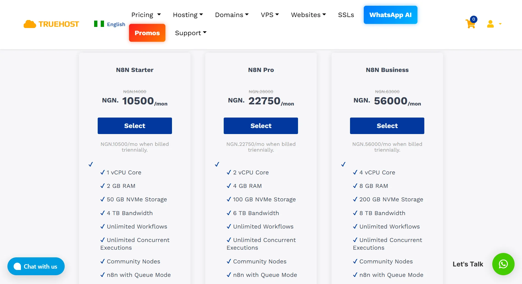This screenshot has height=284, width=522.
Task: Click '8 GB RAM' feature
Action: tap(374, 186)
